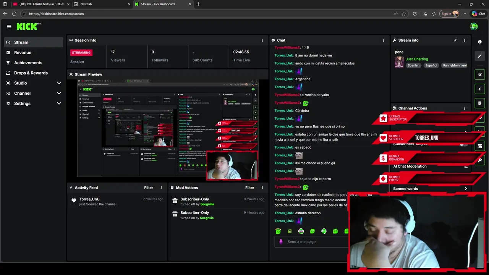Click Torres_UnU in Activity Feed
489x275 pixels.
click(89, 199)
